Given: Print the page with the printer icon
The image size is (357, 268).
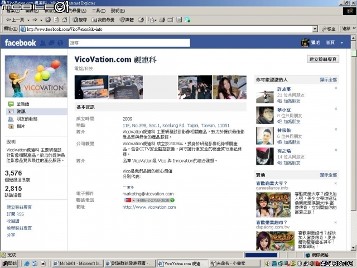Looking at the screenshot, I should tap(162, 20).
